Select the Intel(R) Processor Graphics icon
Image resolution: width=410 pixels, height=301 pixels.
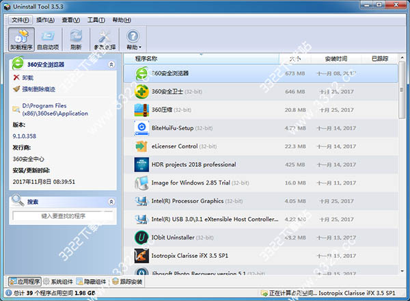point(141,201)
